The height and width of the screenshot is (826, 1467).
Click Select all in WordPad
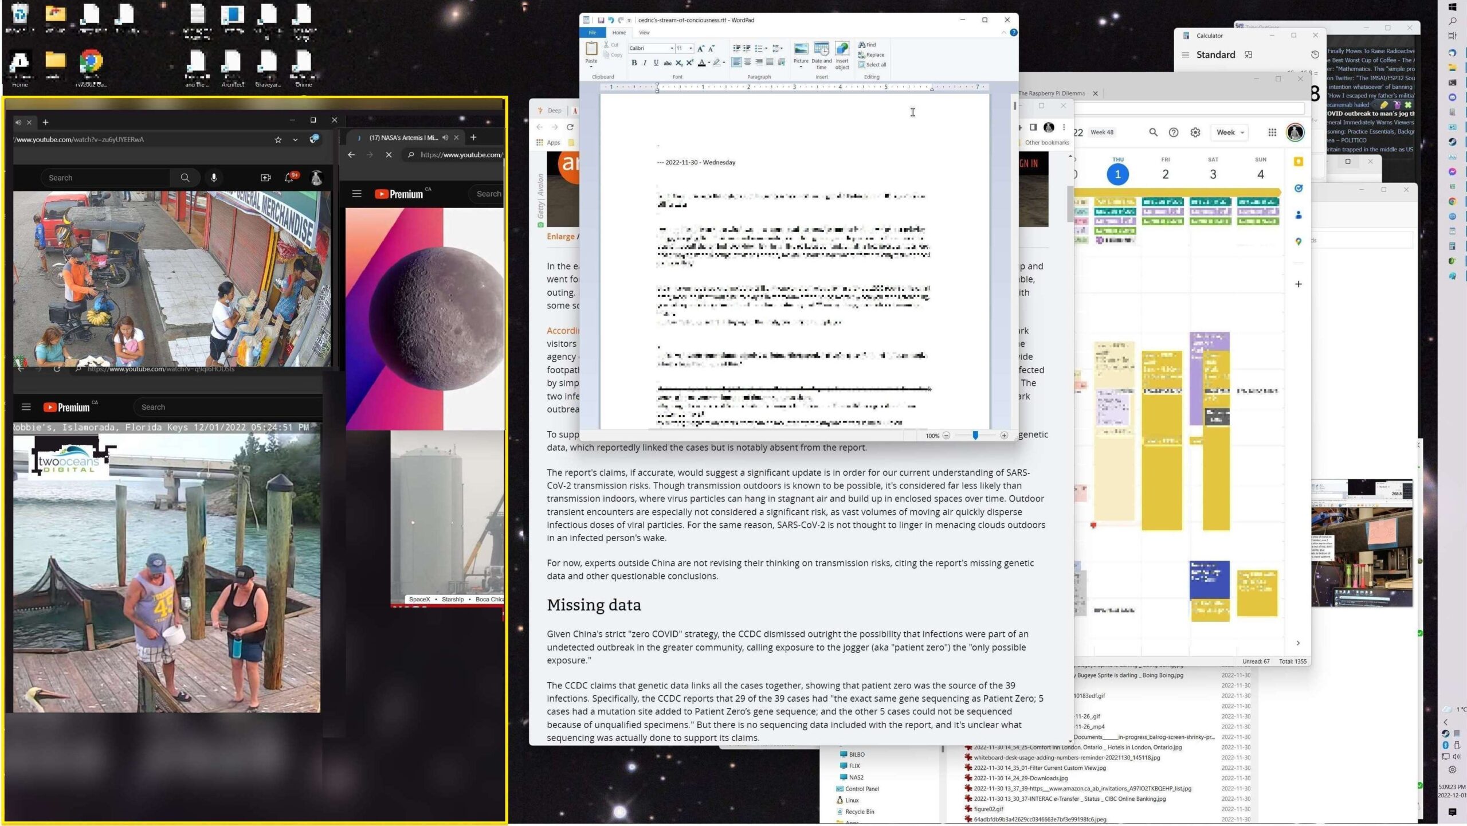(872, 65)
